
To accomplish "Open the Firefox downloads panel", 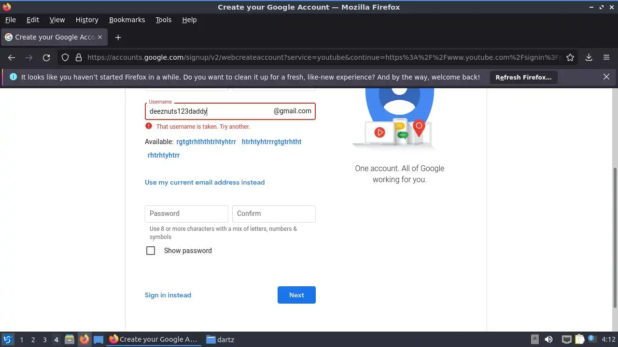I will pos(589,57).
